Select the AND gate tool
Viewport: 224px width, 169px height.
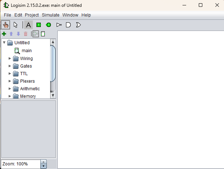(68, 25)
